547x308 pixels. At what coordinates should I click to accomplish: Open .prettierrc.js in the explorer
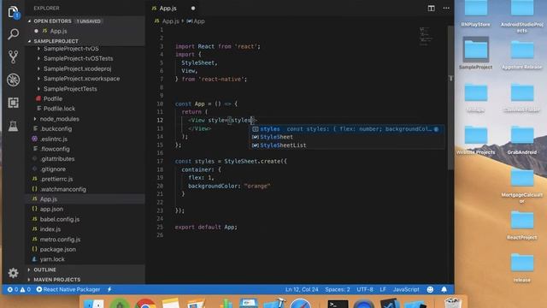(56, 179)
